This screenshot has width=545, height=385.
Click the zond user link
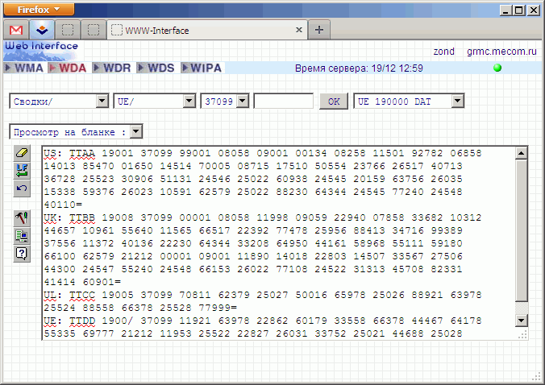click(x=444, y=52)
